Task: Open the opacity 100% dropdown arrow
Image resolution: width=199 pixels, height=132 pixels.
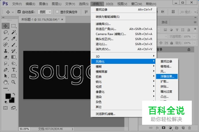Action: coord(194,37)
